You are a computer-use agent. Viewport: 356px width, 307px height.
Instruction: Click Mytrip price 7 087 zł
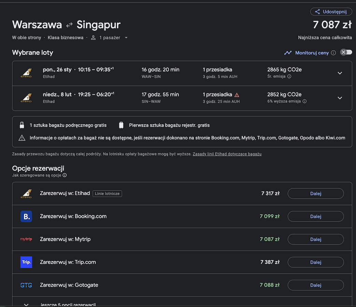(x=270, y=239)
